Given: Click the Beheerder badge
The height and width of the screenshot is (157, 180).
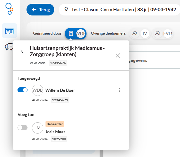Looking at the screenshot, I should [x=55, y=124].
